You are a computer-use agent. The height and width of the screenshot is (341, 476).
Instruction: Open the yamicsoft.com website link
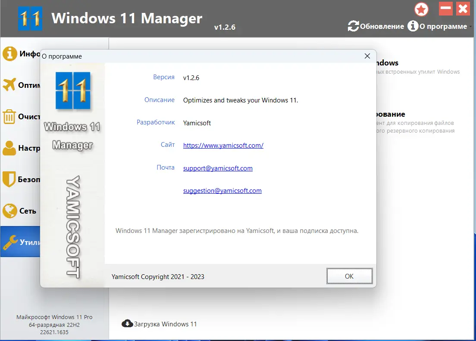(x=223, y=145)
